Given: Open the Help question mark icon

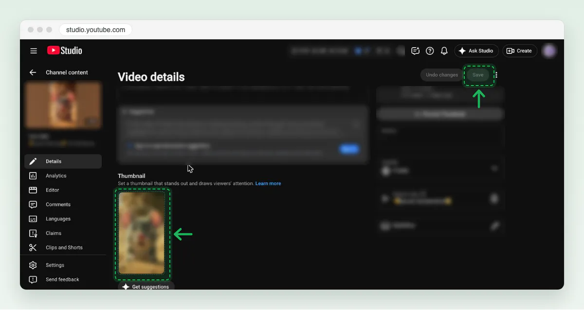Looking at the screenshot, I should click(430, 51).
